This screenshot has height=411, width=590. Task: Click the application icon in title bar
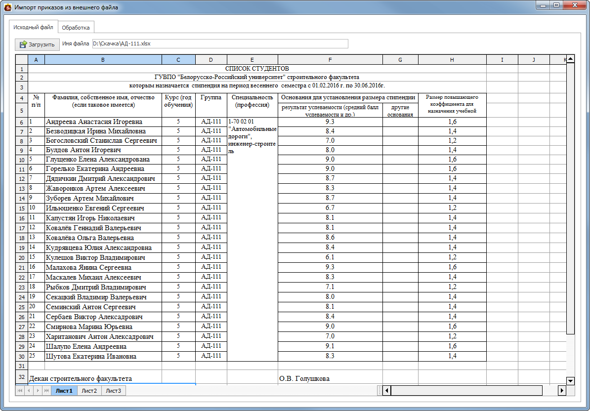click(8, 7)
